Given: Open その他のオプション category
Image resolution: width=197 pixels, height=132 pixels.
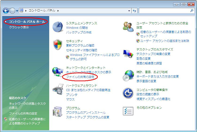Looking at the screenshot, I should pos(149,107).
